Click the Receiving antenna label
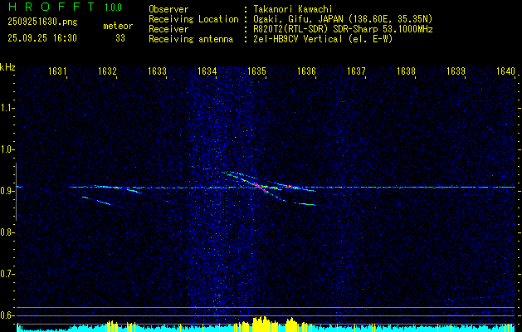522x332 pixels. point(191,39)
